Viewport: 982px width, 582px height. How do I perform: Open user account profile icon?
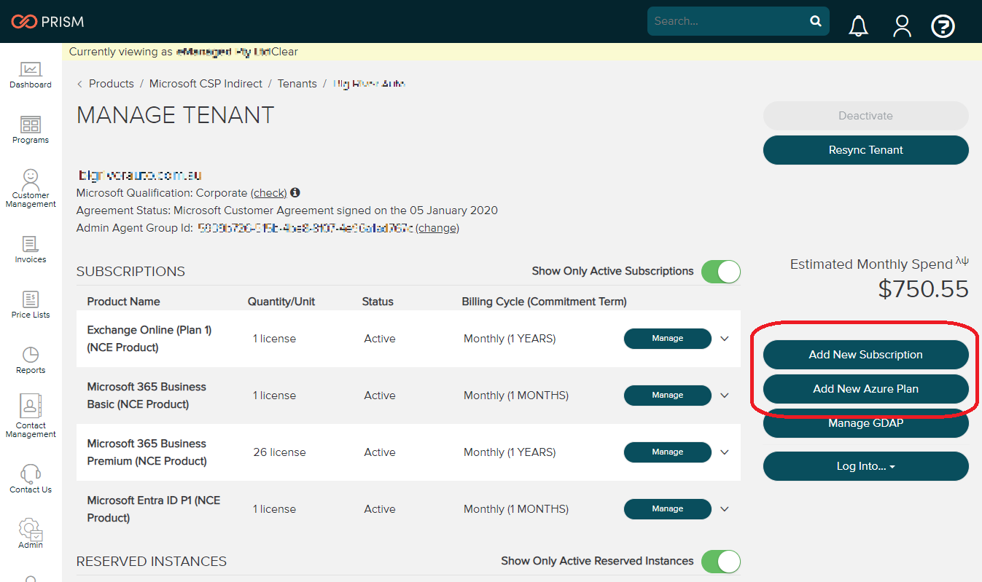point(903,26)
